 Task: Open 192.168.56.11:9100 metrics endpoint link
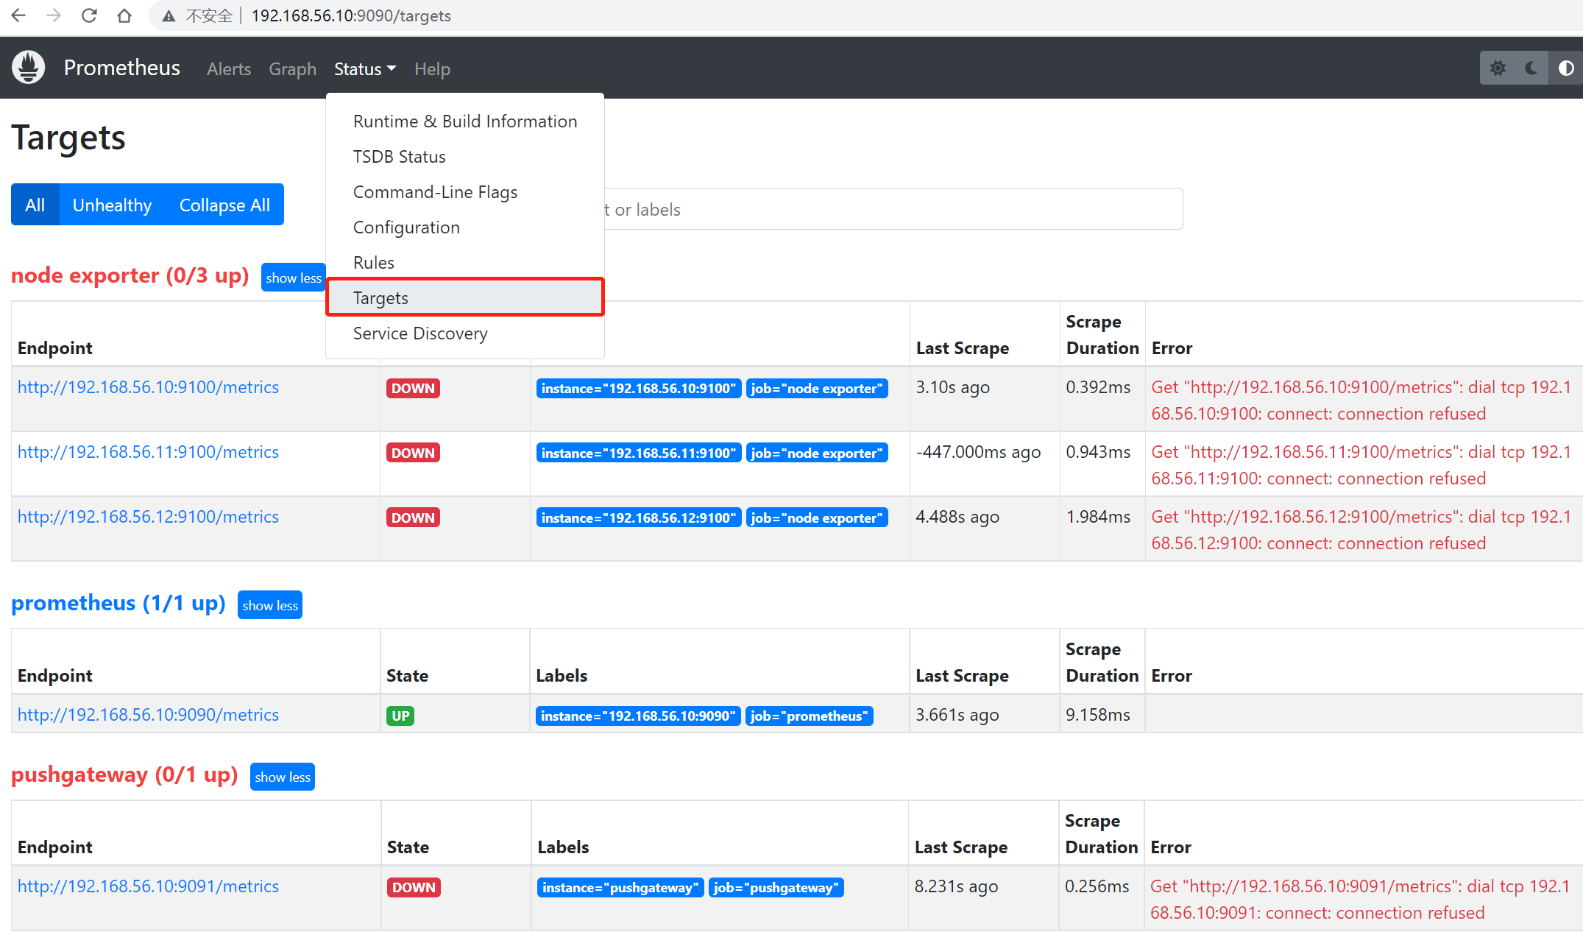(x=148, y=452)
